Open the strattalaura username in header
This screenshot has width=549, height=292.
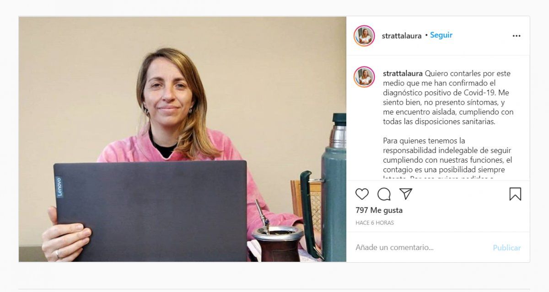click(402, 36)
